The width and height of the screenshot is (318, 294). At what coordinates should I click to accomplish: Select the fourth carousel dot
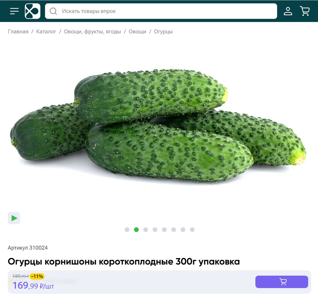[x=155, y=229]
